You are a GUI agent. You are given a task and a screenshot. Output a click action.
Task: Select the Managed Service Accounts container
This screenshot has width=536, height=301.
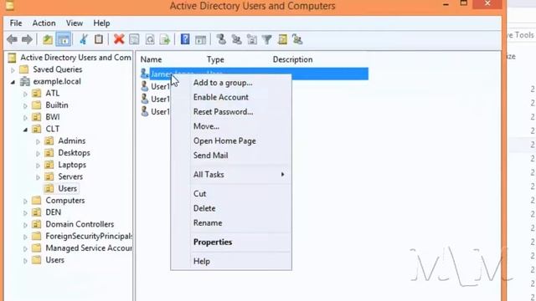[89, 248]
